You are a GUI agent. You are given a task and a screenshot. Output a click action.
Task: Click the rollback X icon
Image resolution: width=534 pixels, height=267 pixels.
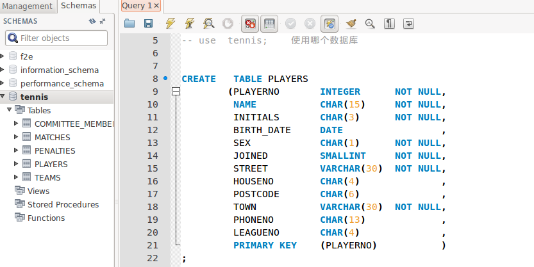310,24
